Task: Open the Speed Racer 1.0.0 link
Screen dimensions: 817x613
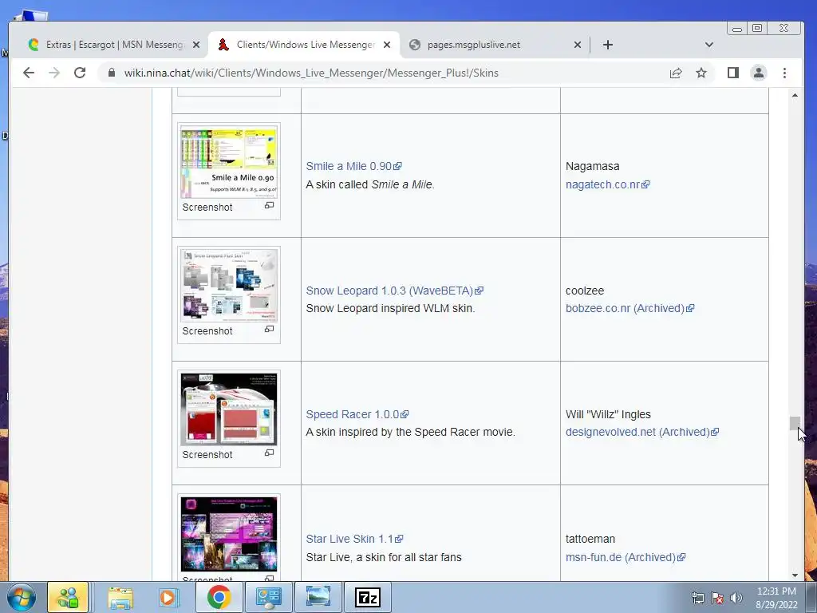Action: point(357,414)
